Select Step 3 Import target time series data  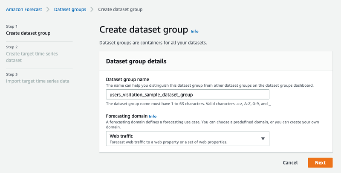(38, 81)
